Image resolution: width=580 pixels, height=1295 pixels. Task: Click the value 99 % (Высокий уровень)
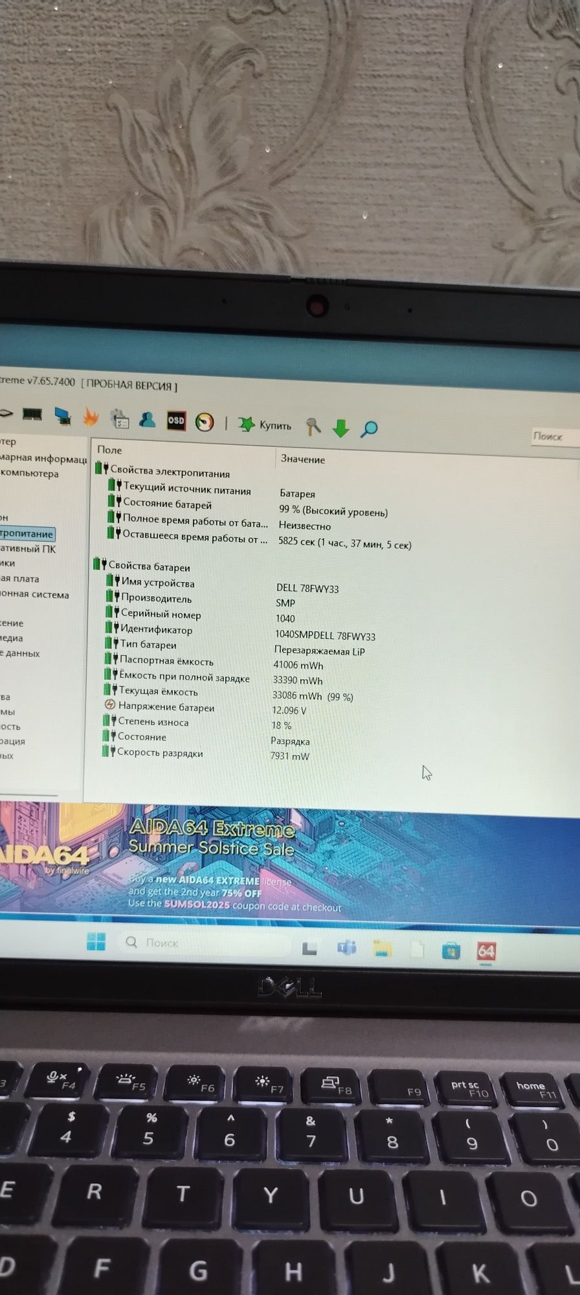(333, 512)
